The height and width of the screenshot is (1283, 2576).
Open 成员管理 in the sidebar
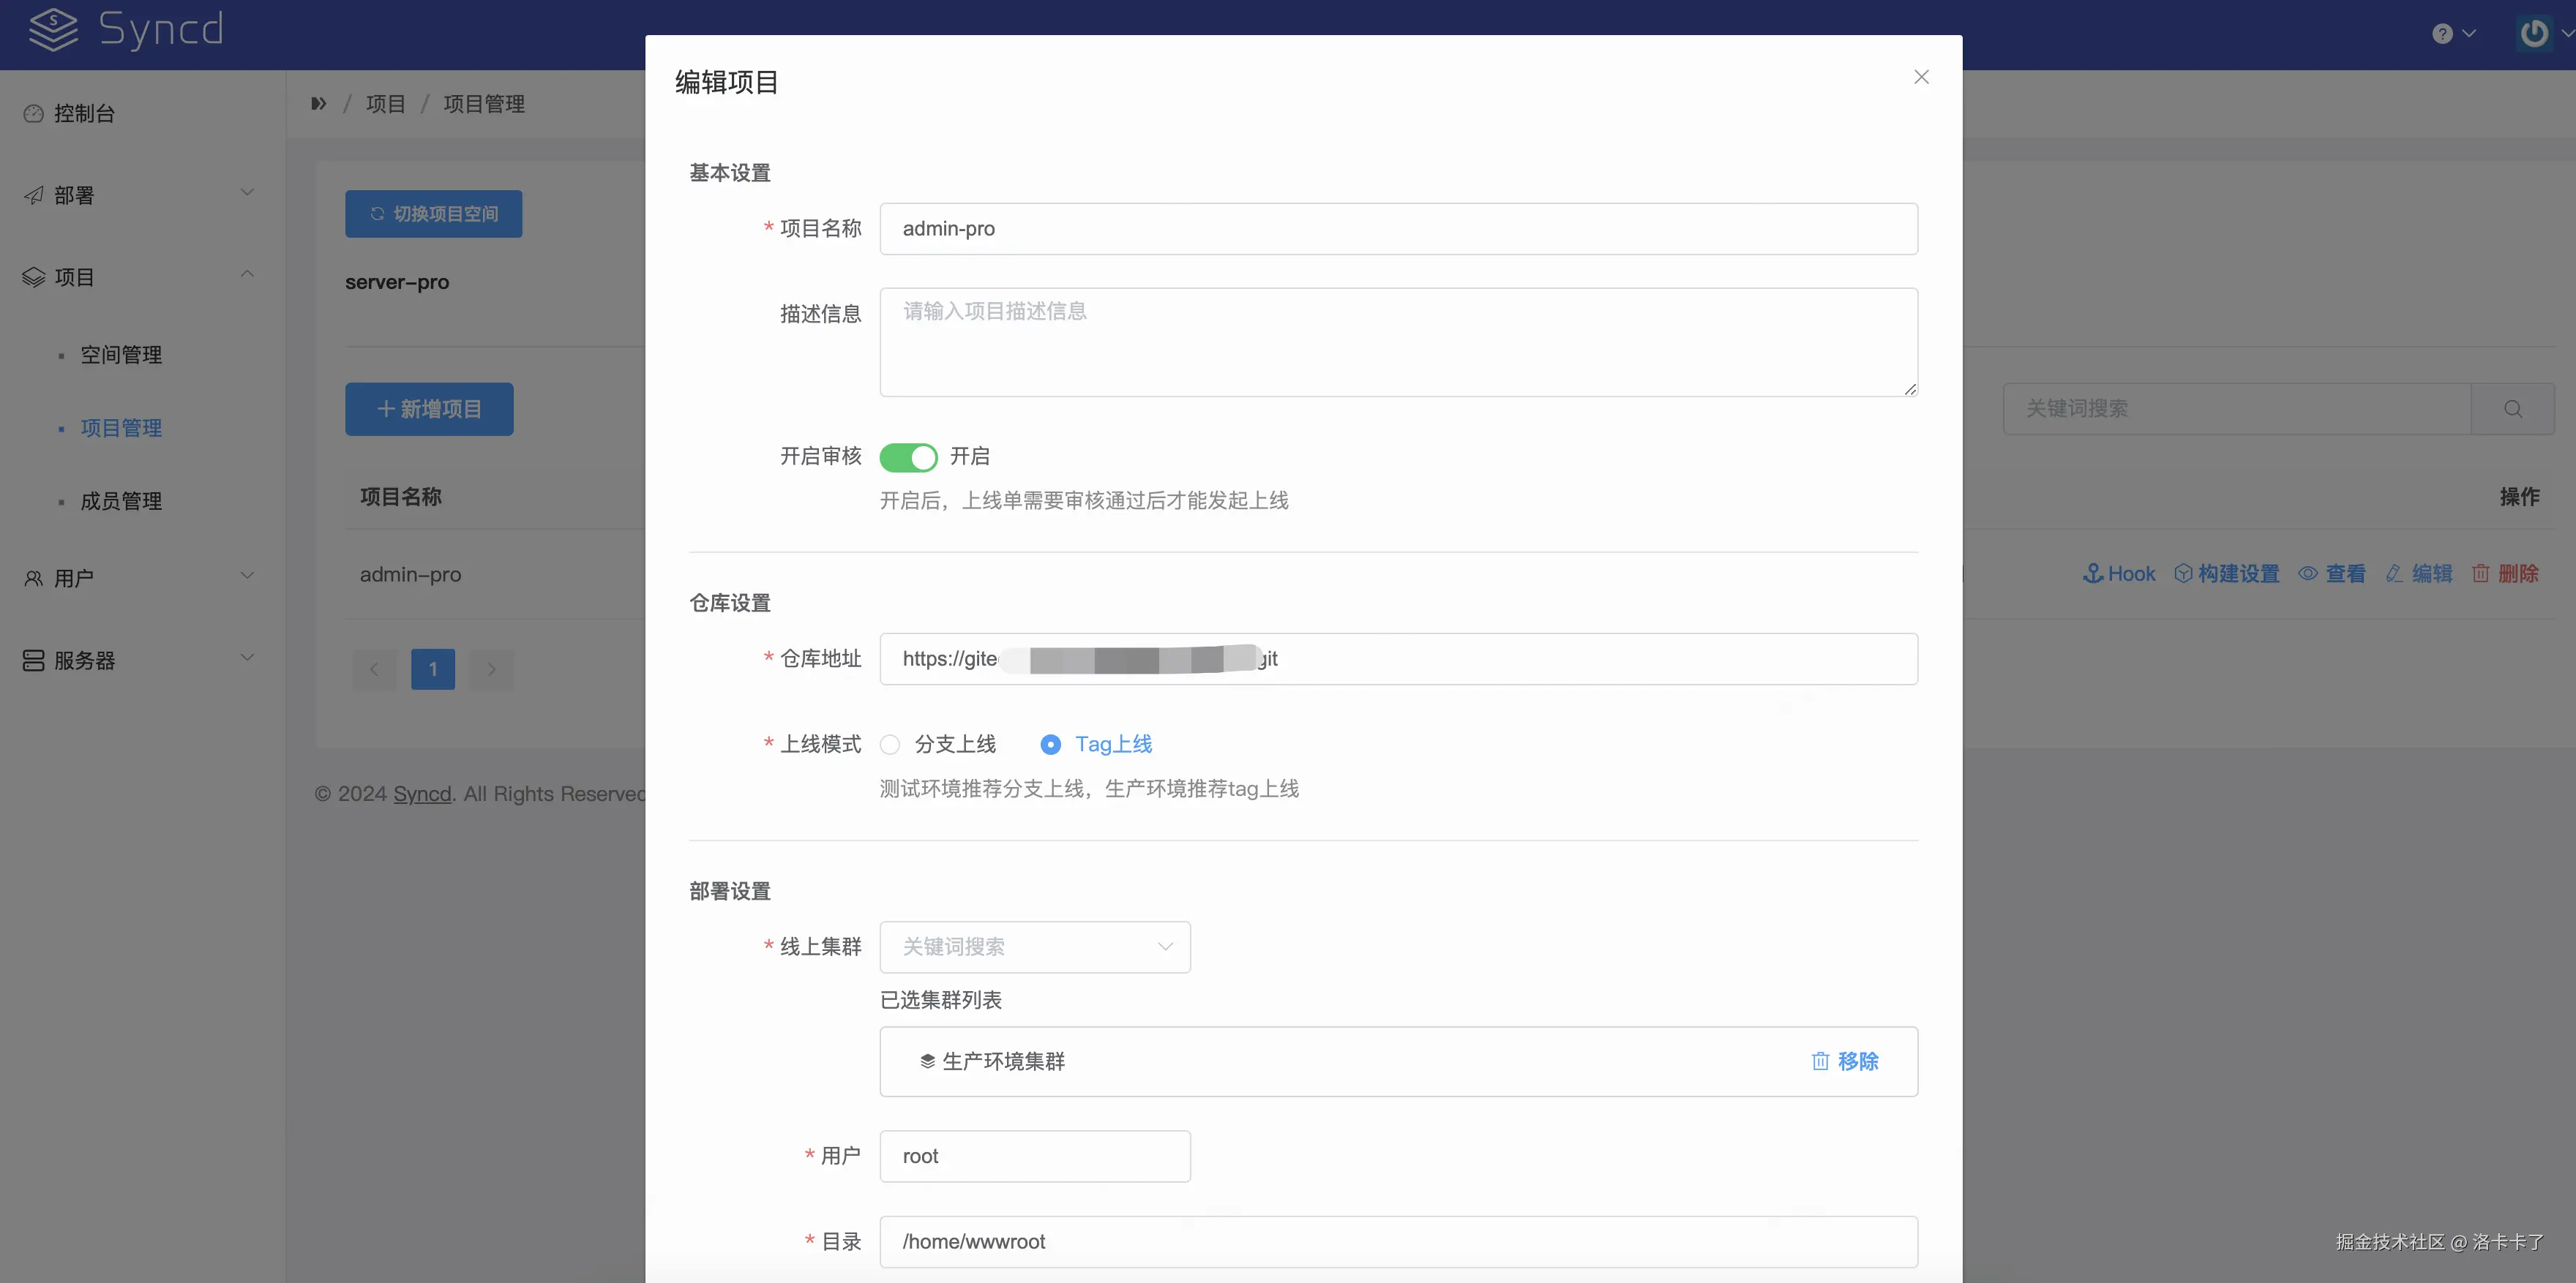(x=121, y=500)
